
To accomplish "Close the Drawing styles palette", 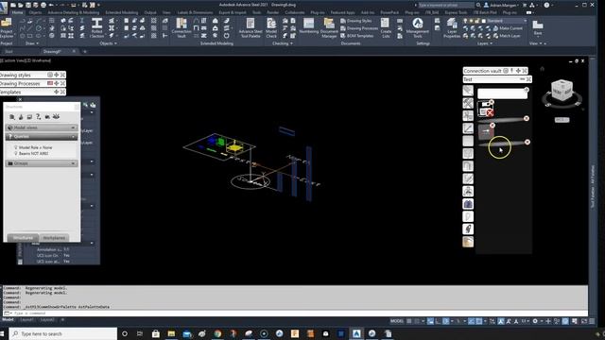I will pos(62,75).
